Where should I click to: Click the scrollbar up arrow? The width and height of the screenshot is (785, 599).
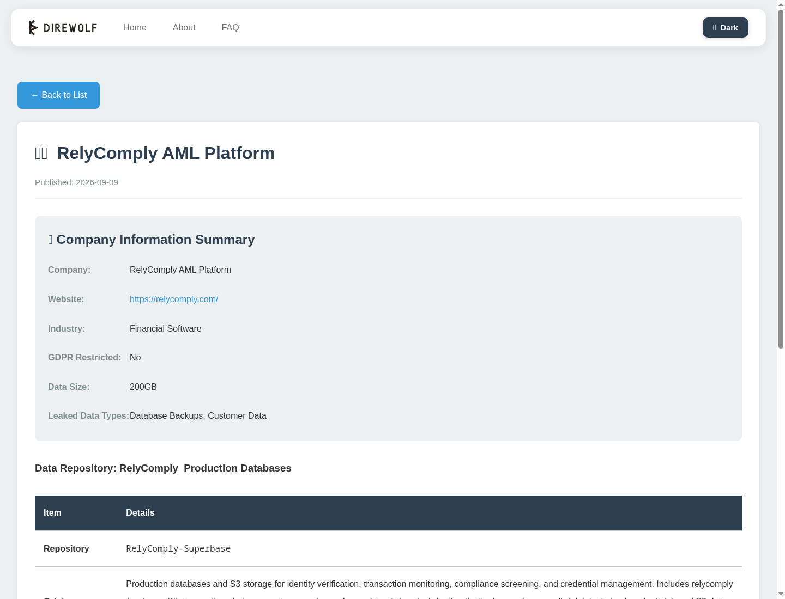click(781, 4)
